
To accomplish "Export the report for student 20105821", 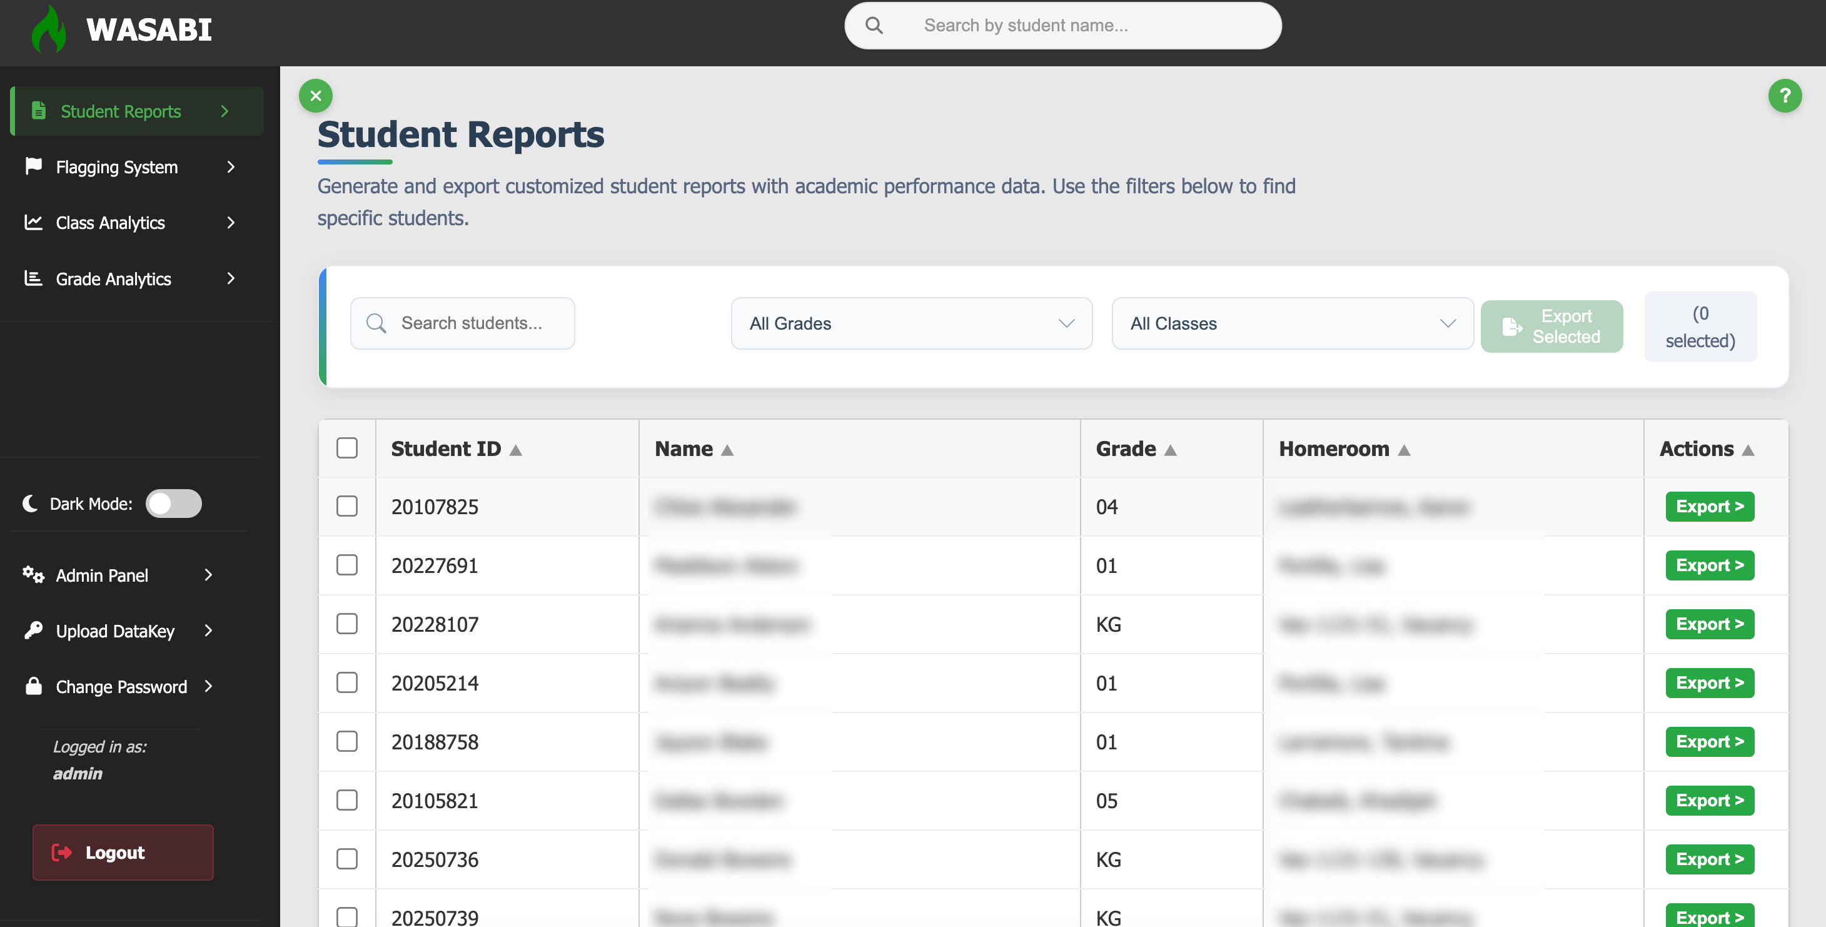I will coord(1709,801).
